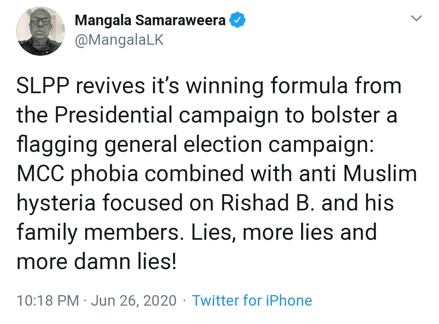Click the Jun 26, 2020 date
The width and height of the screenshot is (439, 324).
tap(134, 301)
